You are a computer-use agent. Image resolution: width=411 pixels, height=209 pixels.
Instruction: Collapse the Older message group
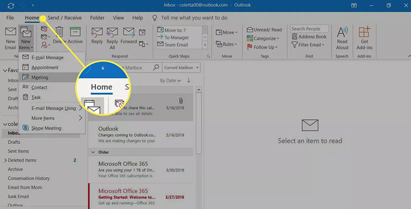click(x=93, y=152)
